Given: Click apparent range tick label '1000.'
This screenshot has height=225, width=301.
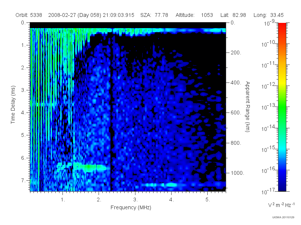Looking at the screenshot, I should click(237, 173).
